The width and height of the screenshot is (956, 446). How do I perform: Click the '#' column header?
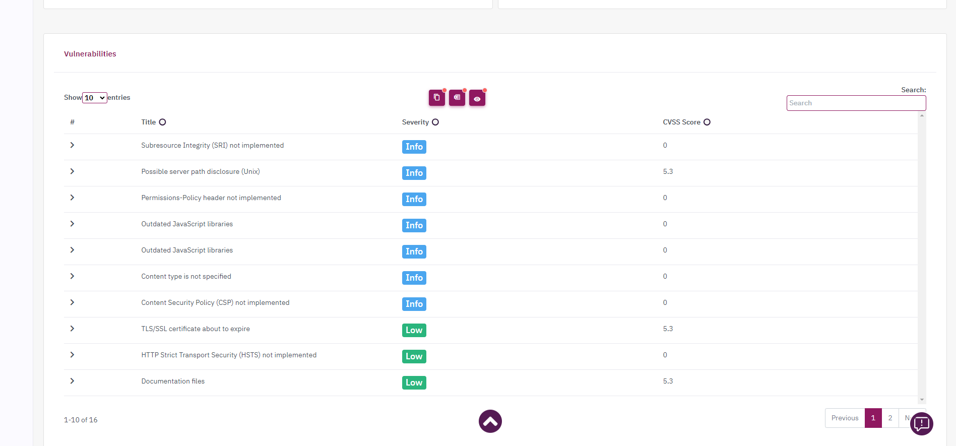(72, 122)
